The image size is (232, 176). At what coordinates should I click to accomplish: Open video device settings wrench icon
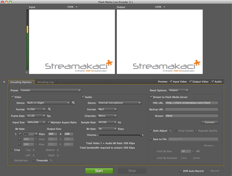click(73, 103)
